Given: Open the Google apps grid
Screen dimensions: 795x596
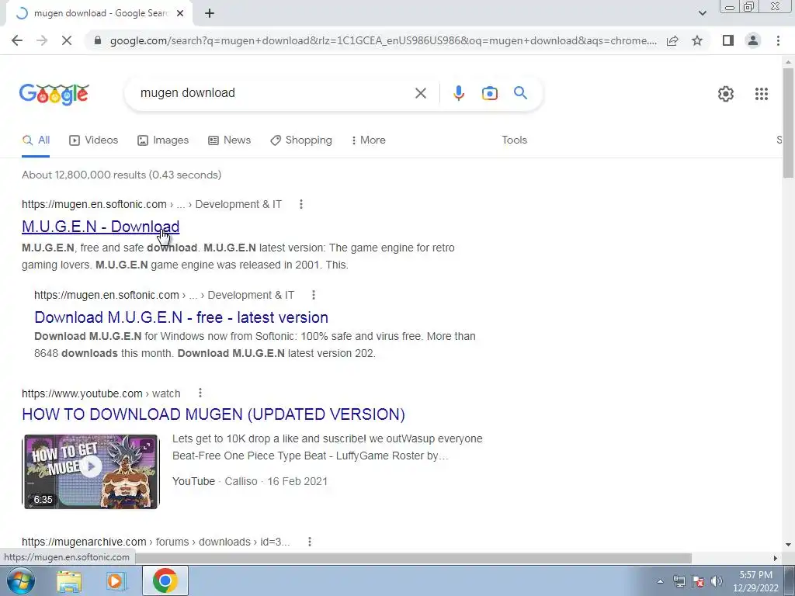Looking at the screenshot, I should pos(761,94).
